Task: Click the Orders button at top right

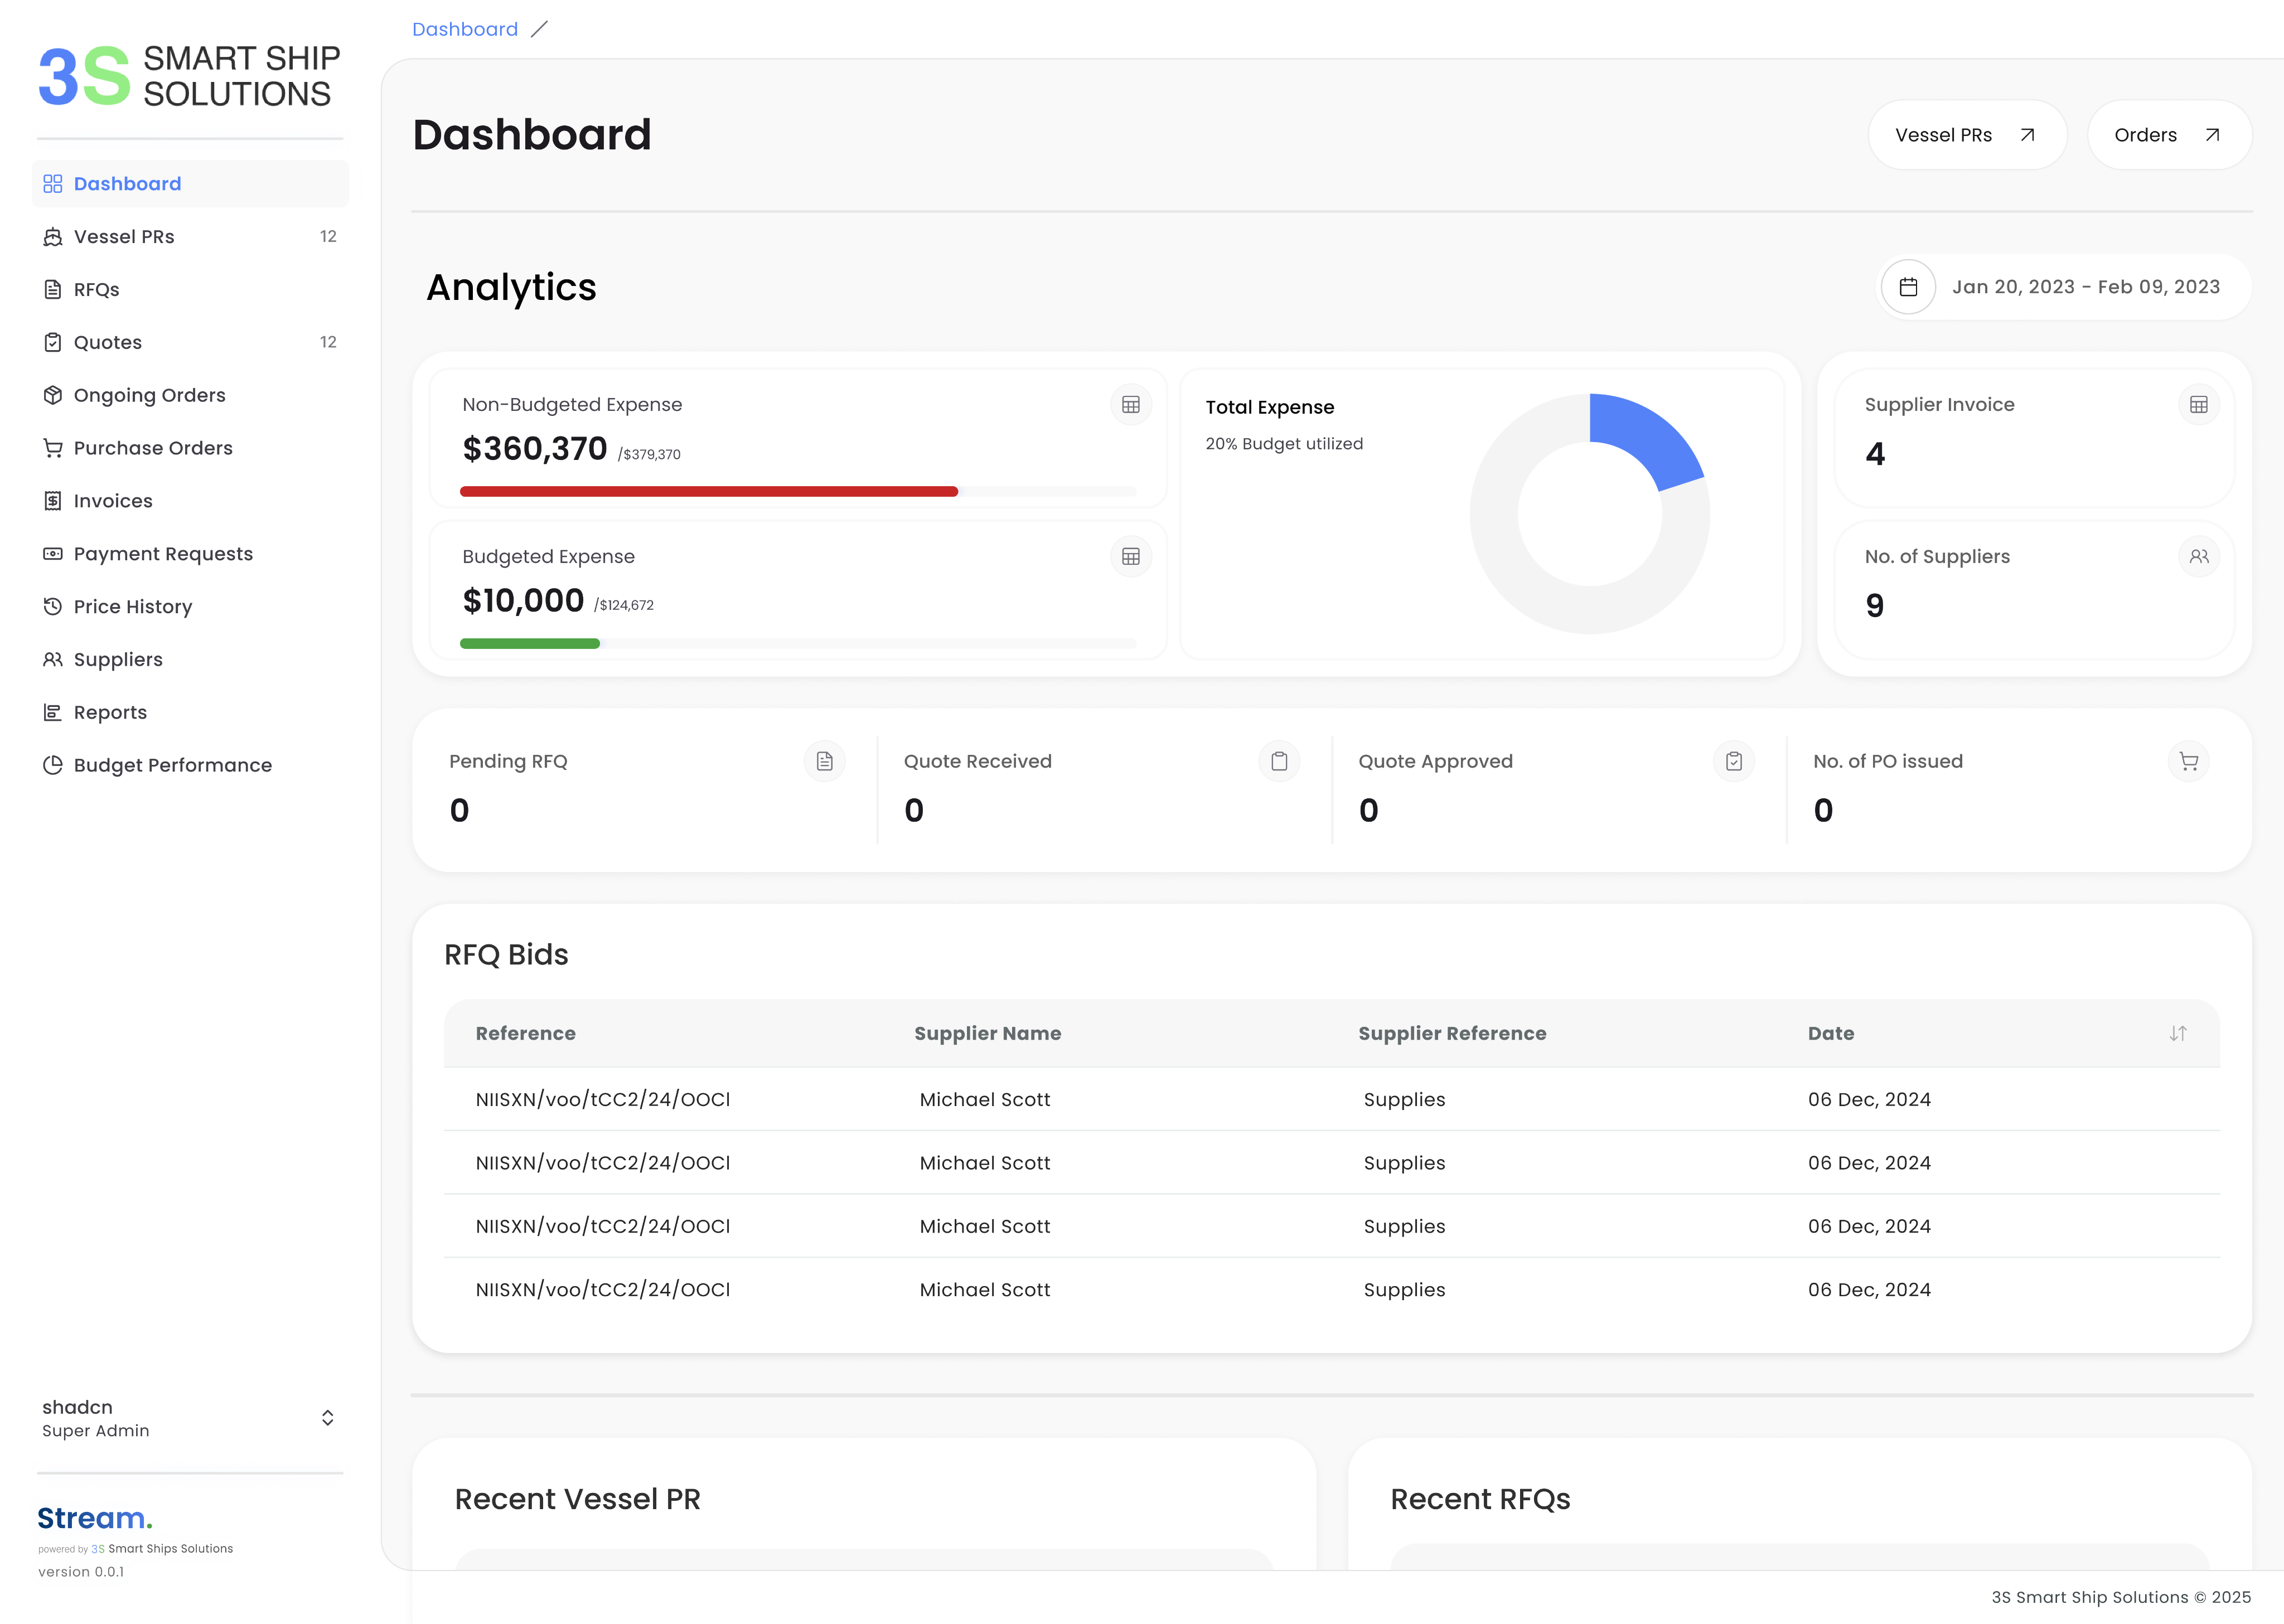Action: (2168, 135)
